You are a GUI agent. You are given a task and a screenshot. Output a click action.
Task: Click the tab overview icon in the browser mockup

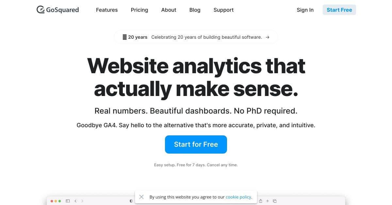point(274,201)
